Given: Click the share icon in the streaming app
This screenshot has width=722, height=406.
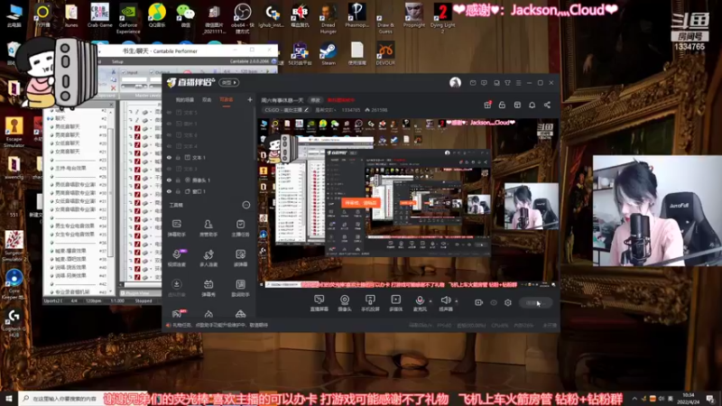Looking at the screenshot, I should tap(547, 105).
